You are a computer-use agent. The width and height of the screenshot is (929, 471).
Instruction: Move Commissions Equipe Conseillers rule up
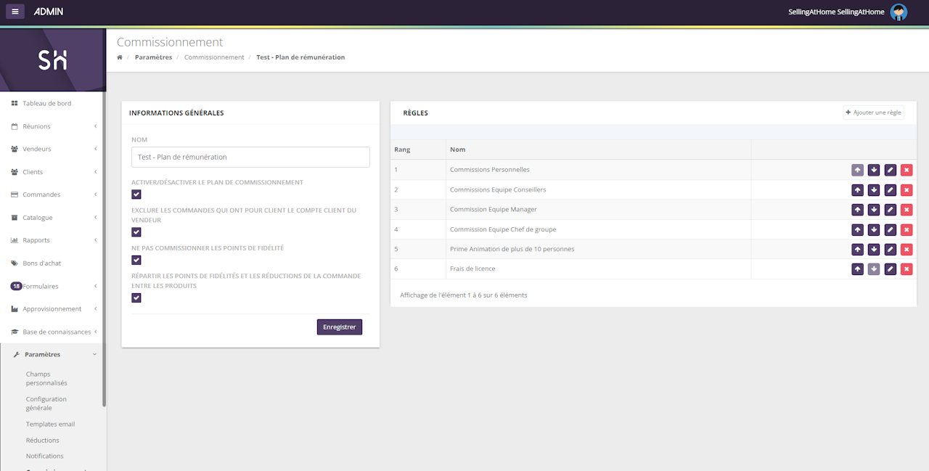858,190
